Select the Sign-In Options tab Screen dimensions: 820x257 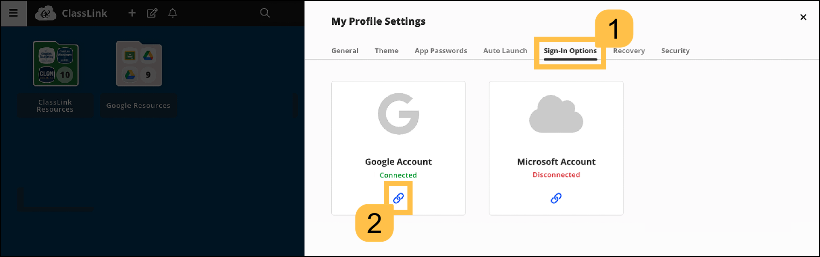(570, 51)
